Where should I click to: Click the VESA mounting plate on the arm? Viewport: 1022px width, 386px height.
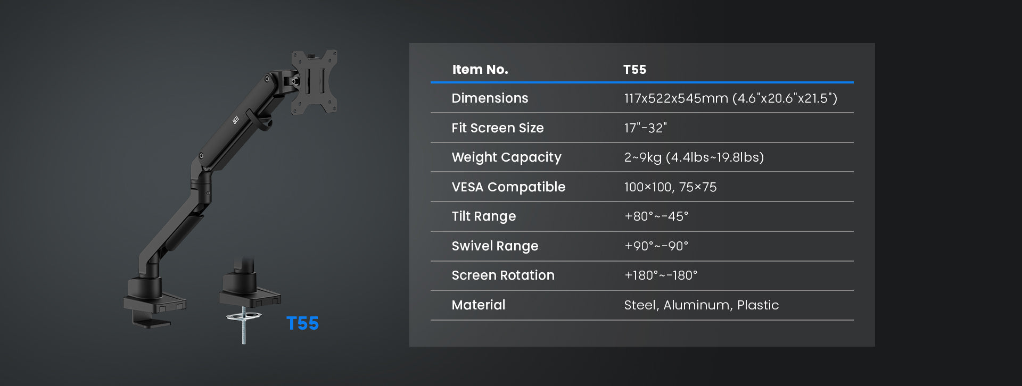[314, 81]
